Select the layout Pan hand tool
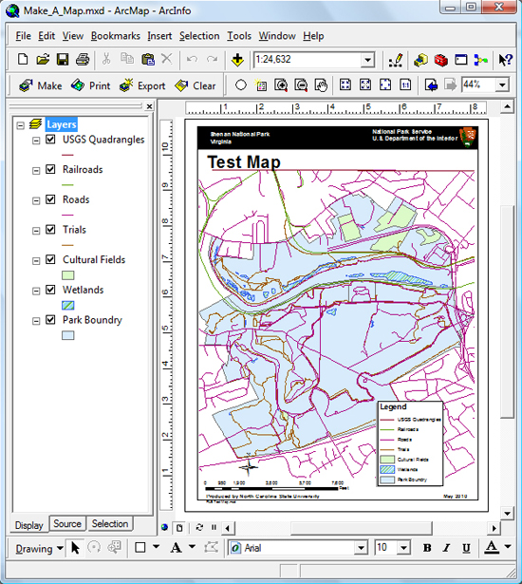 (321, 85)
